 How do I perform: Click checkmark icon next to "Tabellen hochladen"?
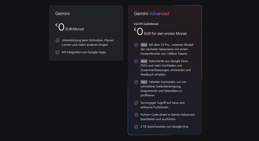136,82
